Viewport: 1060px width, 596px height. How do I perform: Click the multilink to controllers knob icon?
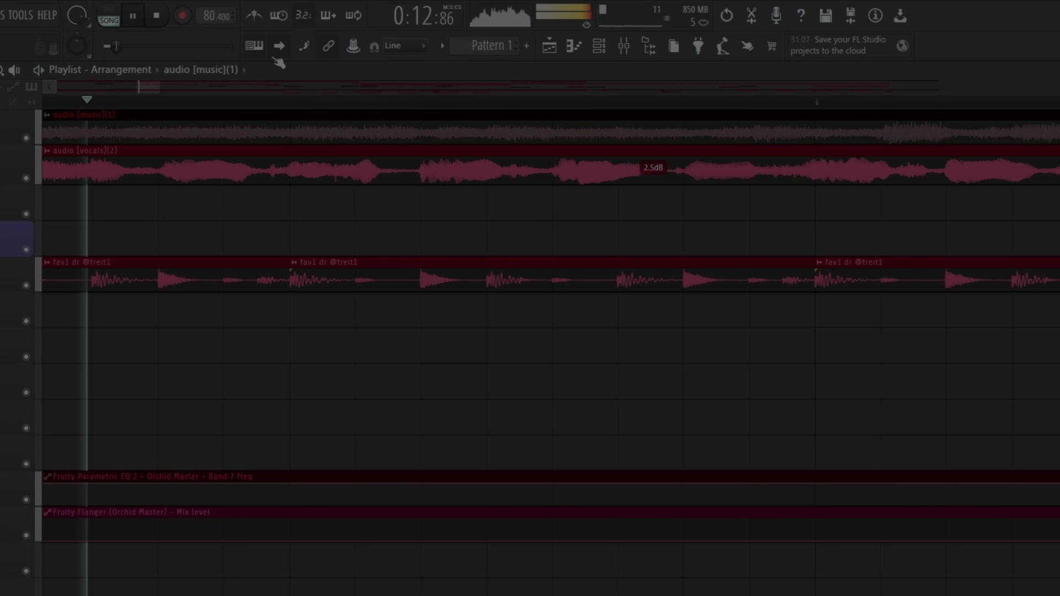point(353,46)
